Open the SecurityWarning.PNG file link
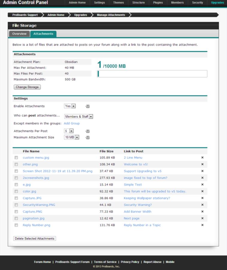 click(x=39, y=205)
